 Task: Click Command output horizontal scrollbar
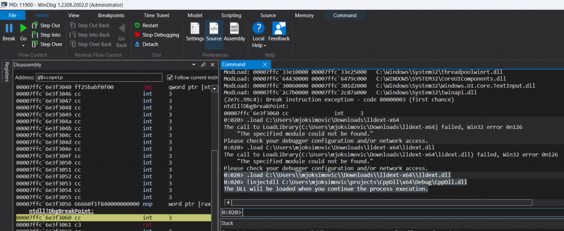[381, 202]
